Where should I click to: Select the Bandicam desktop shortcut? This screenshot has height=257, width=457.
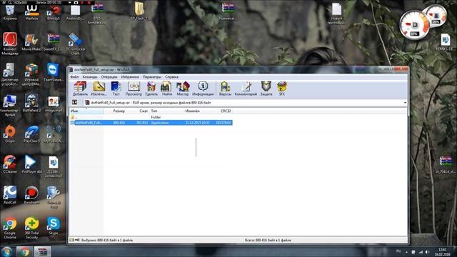31,195
